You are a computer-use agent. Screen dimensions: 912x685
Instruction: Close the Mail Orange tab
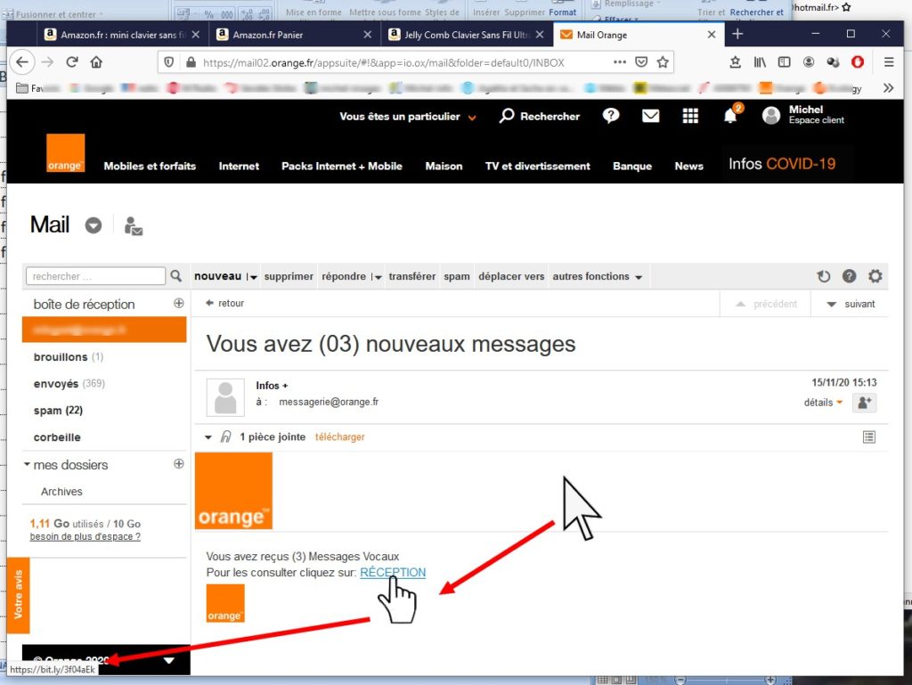[x=712, y=35]
